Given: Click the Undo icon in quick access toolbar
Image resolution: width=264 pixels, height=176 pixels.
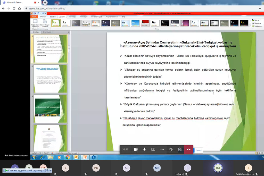Looking at the screenshot, I should click(38, 13).
